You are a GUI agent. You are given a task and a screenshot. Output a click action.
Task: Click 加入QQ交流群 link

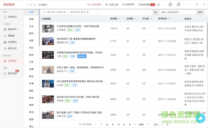click(x=94, y=4)
